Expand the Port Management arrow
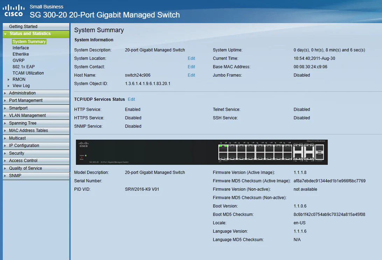 click(x=5, y=100)
